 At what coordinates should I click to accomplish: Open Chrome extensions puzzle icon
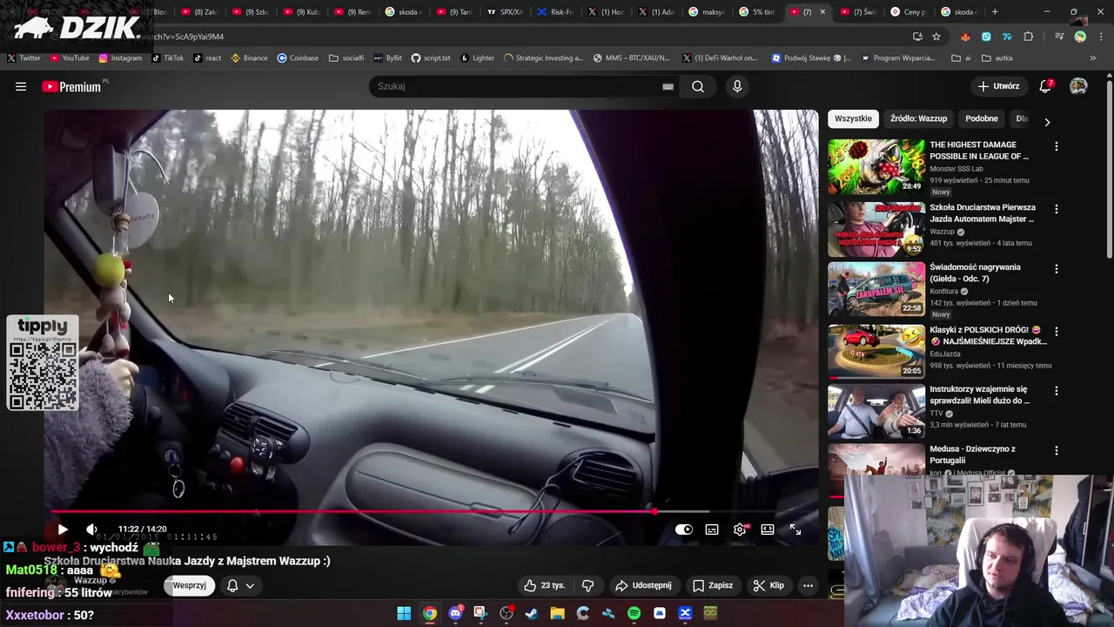coord(1029,37)
